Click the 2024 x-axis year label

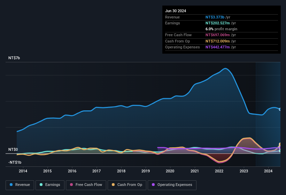pyautogui.click(x=268, y=171)
